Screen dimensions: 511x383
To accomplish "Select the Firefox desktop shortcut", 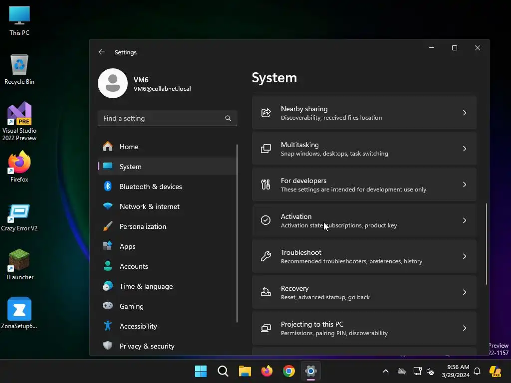I will (x=19, y=167).
